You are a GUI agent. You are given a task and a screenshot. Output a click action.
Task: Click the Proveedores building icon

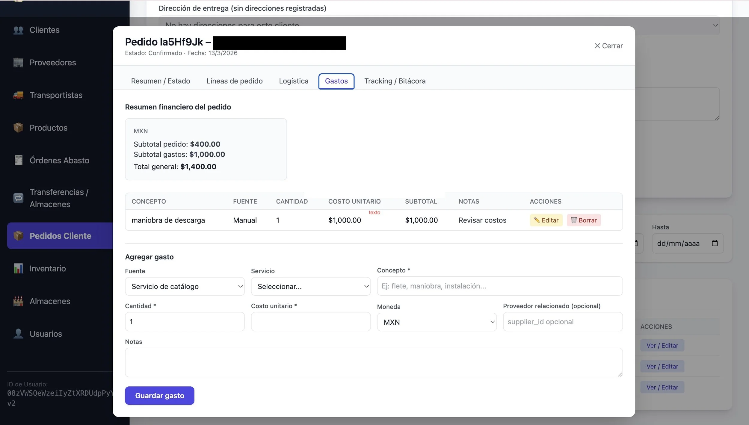pos(18,63)
